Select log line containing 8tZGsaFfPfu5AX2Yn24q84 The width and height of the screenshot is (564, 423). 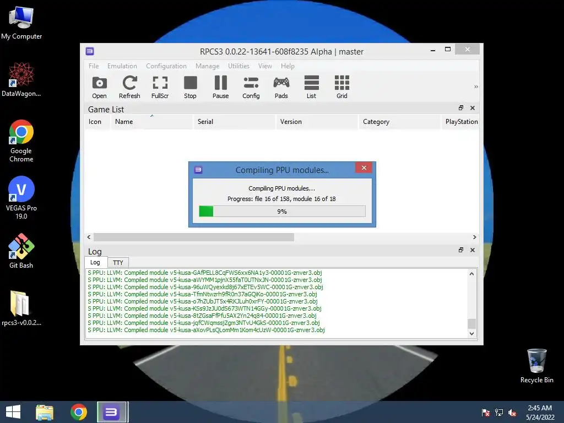[202, 316]
